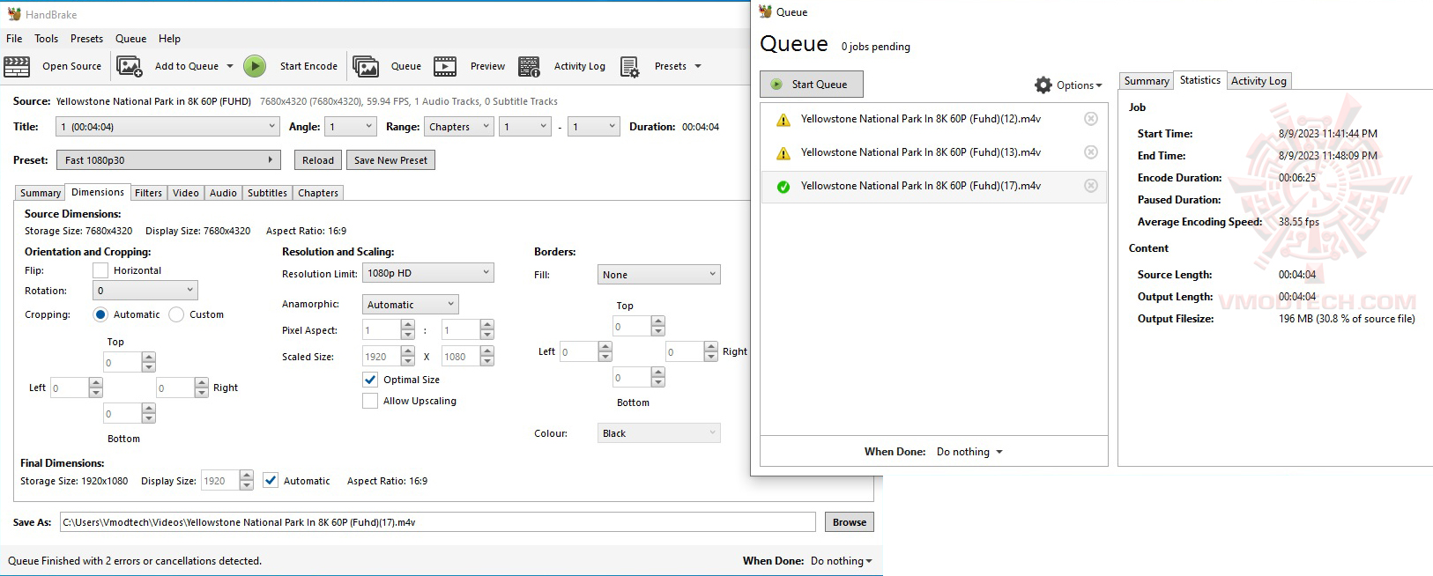Open the File menu

click(14, 39)
